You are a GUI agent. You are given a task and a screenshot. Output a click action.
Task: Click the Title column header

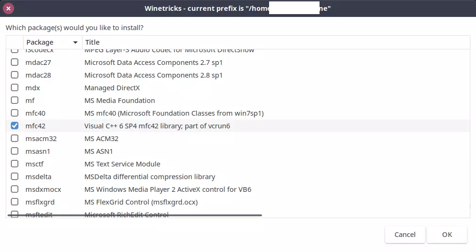(x=276, y=42)
